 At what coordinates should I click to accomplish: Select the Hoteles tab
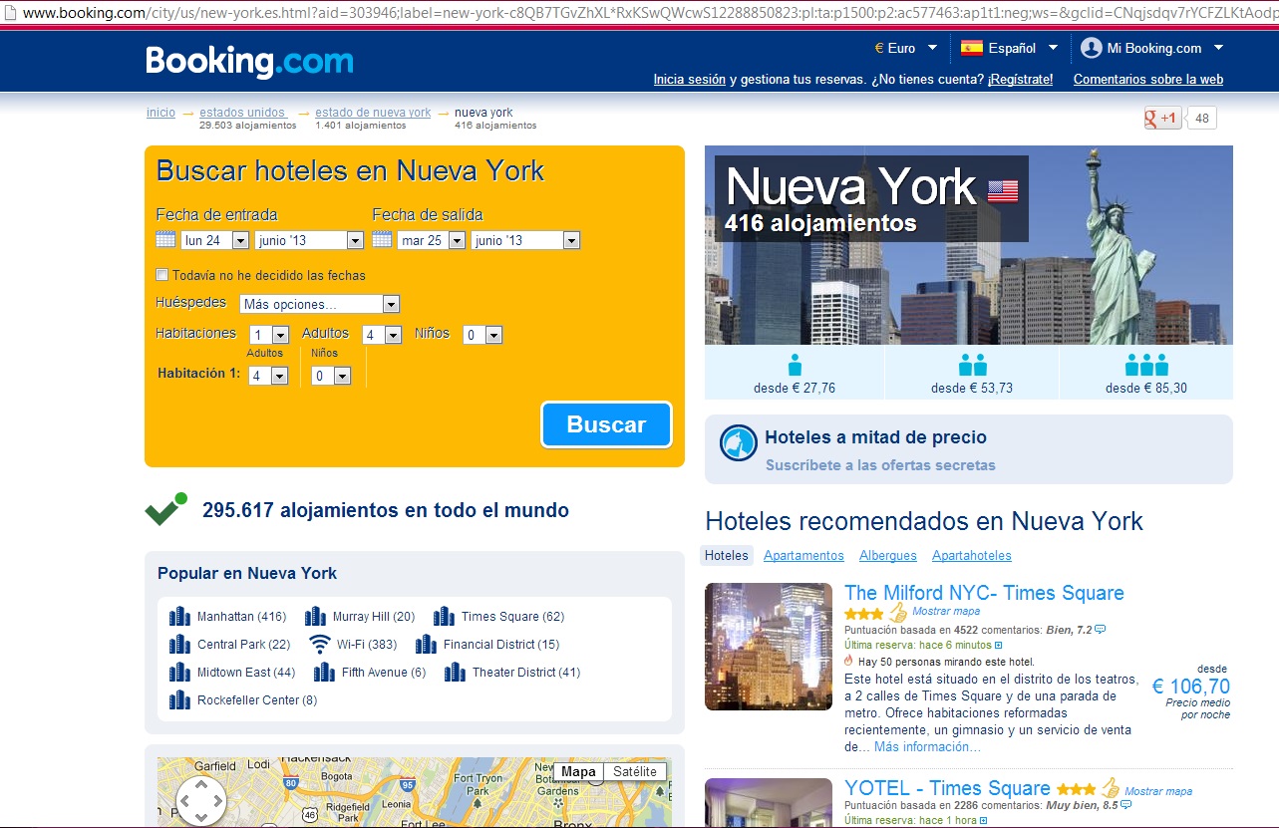[726, 556]
